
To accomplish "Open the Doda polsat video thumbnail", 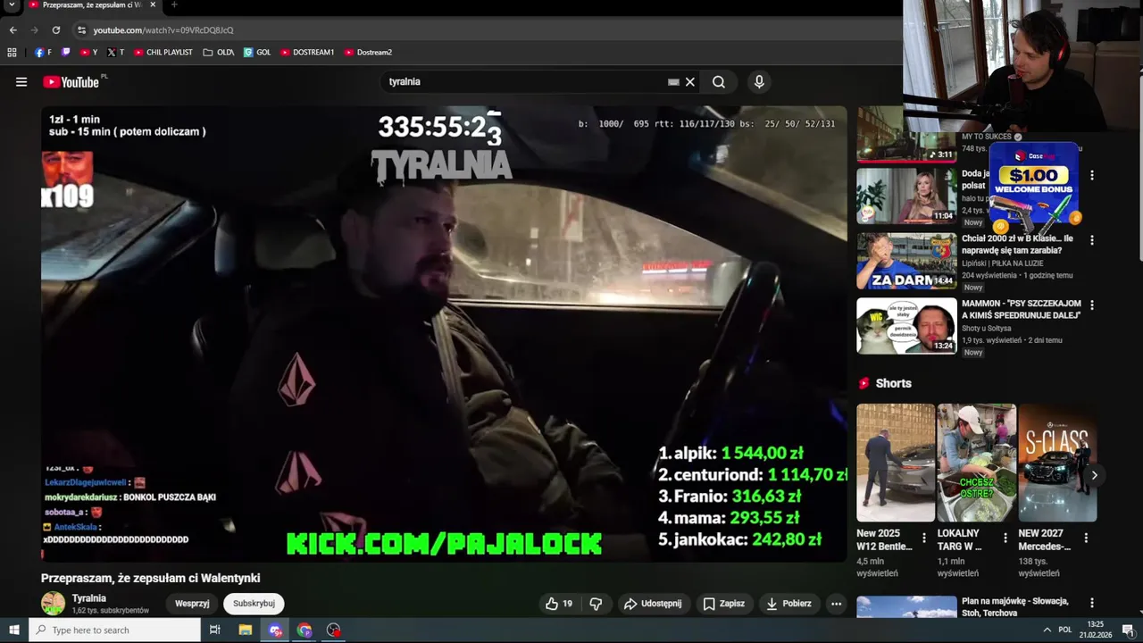I will [x=906, y=196].
